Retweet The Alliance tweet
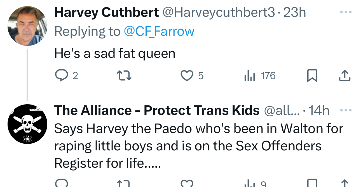This screenshot has width=361, height=187. pos(124,183)
